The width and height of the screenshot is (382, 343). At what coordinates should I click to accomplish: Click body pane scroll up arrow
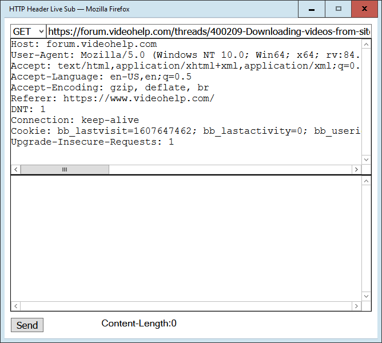point(366,181)
